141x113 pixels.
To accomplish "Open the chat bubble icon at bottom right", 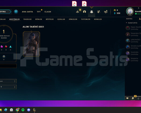I will (x=127, y=98).
